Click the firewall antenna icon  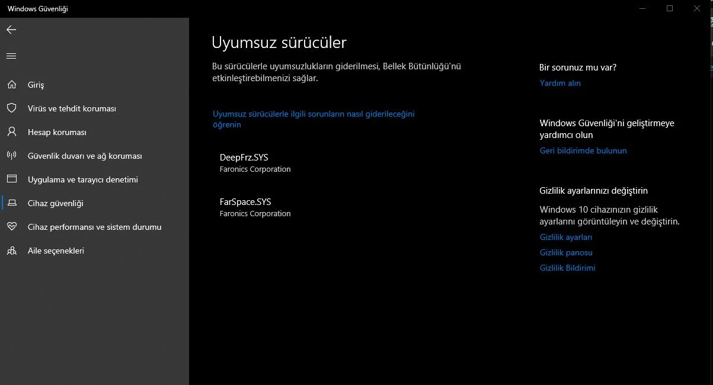tap(11, 156)
